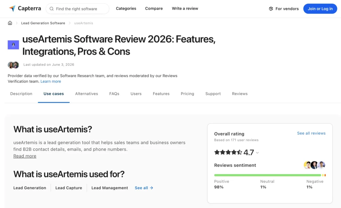Viewport: 341px width, 208px height.
Task: Switch to the Alternatives tab
Action: [87, 94]
